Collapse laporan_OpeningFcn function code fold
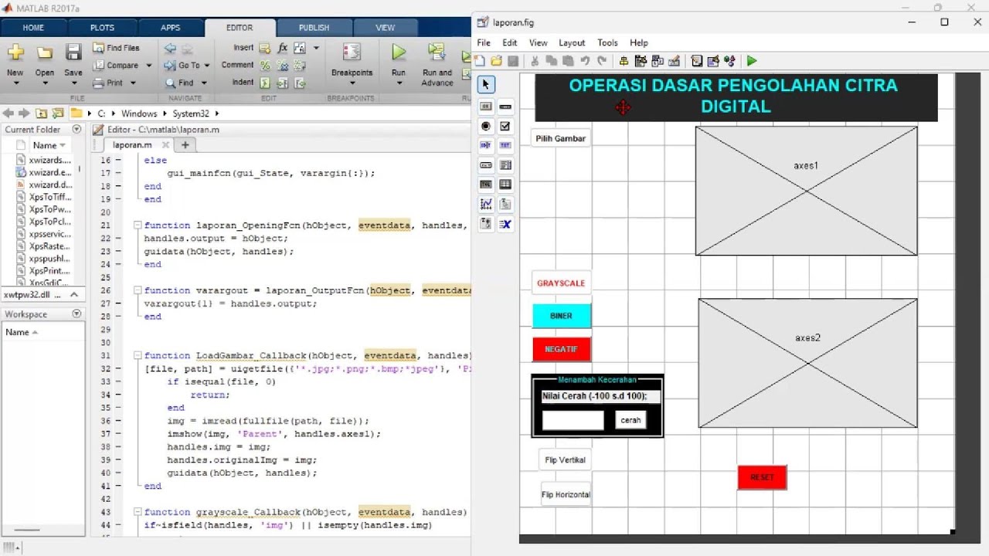The width and height of the screenshot is (989, 556). (138, 225)
